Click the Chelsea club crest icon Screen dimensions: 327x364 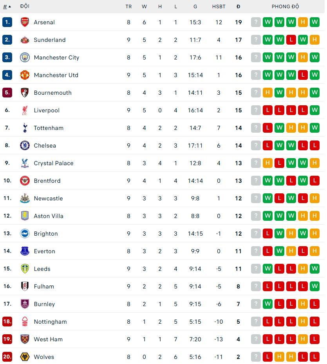25,146
